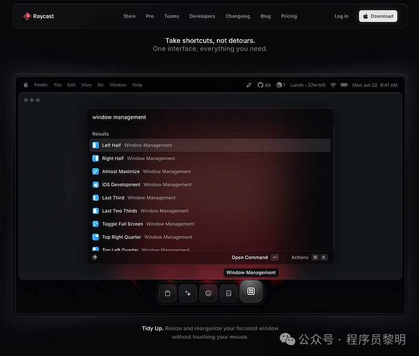
Task: Click the Mon Jun 22 9:41 AM clock
Action: pyautogui.click(x=374, y=85)
